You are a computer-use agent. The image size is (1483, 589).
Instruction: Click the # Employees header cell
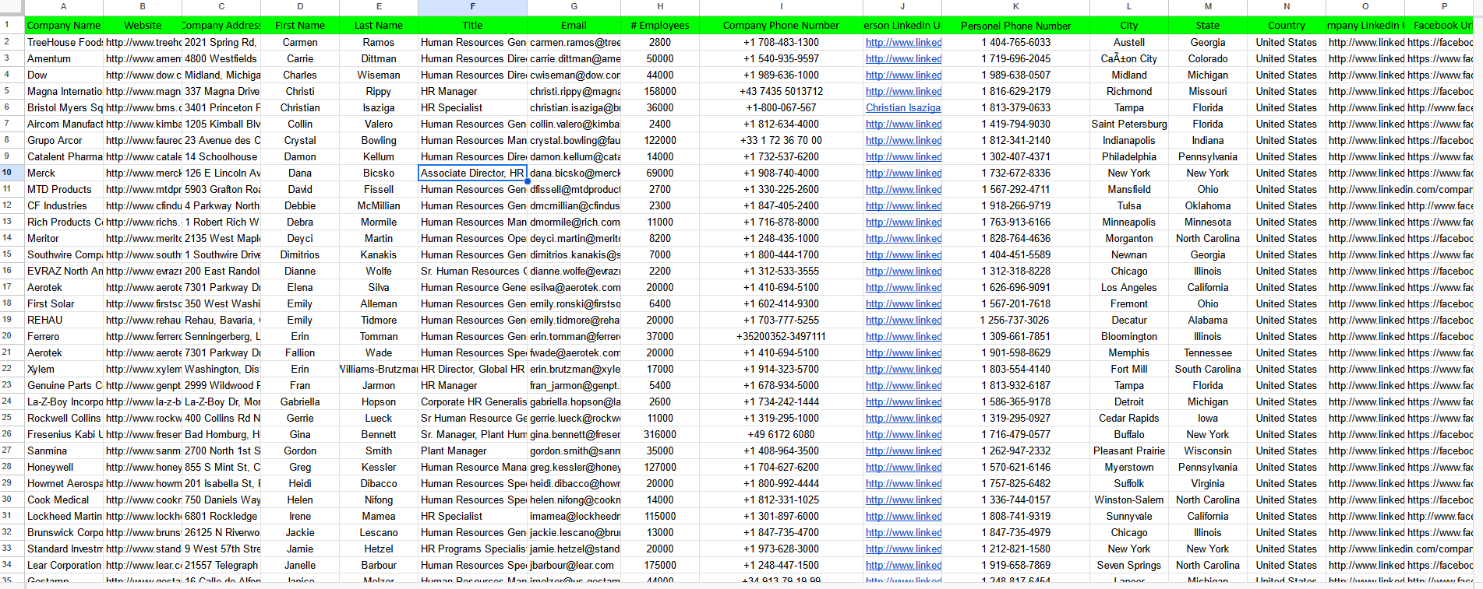[660, 26]
